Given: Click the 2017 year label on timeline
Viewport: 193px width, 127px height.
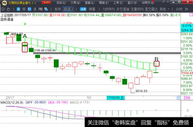Looking at the screenshot, I should click(x=11, y=98).
